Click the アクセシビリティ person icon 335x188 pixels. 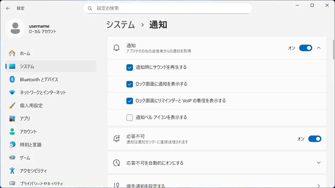point(12,171)
